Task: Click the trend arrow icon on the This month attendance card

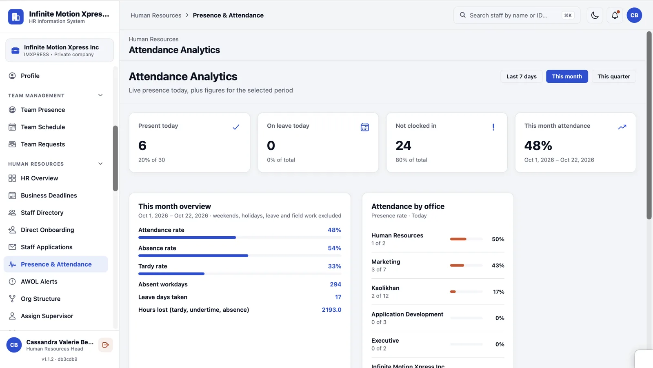Action: [x=622, y=127]
